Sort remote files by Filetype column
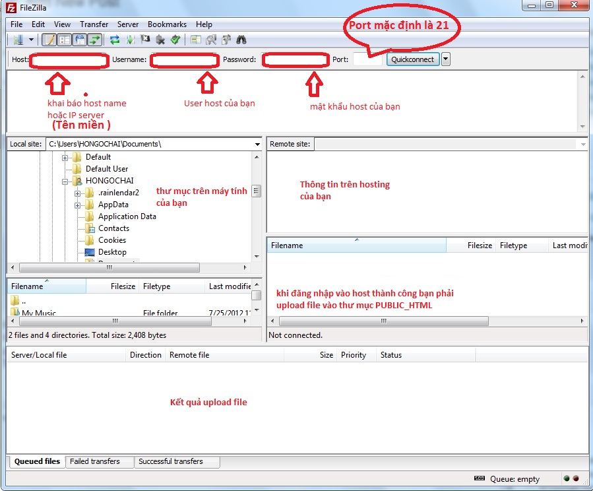 pyautogui.click(x=522, y=245)
